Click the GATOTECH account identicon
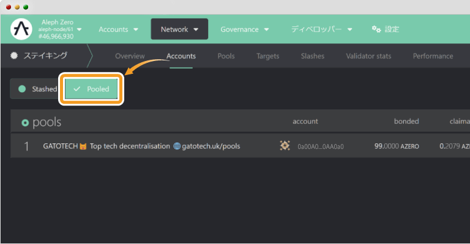Screen dimensions: 470x244 (x=285, y=146)
